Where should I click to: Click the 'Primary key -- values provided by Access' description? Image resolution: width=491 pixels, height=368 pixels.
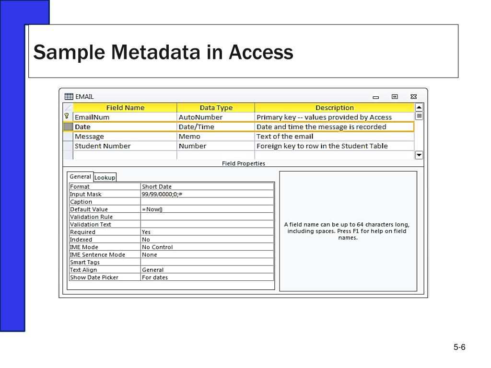pos(334,117)
